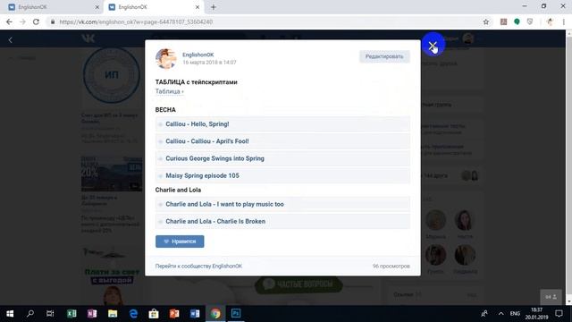Click the address bar URL
Screen dimensions: 572x322
tap(136, 21)
